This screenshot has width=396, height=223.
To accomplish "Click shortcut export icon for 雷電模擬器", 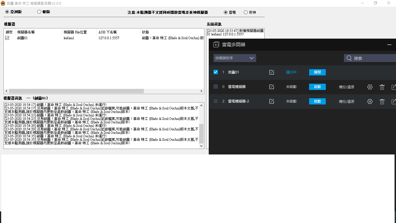I will (394, 87).
